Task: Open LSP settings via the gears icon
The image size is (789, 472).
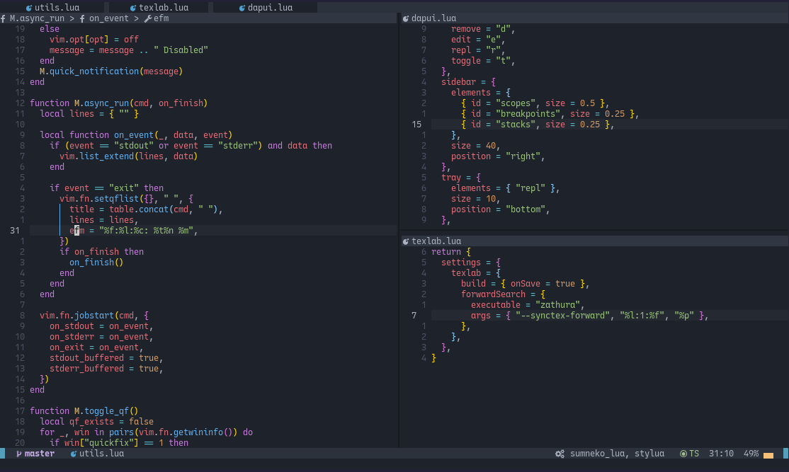Action: [x=559, y=454]
